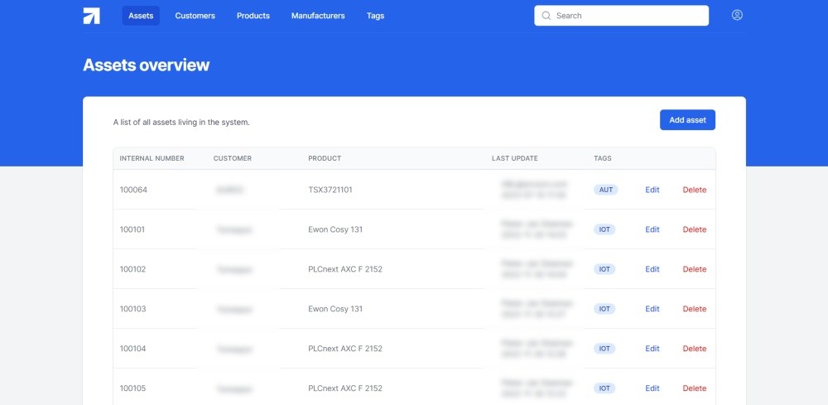Screen dimensions: 828x405
Task: Delete asset 100105
Action: (x=694, y=388)
